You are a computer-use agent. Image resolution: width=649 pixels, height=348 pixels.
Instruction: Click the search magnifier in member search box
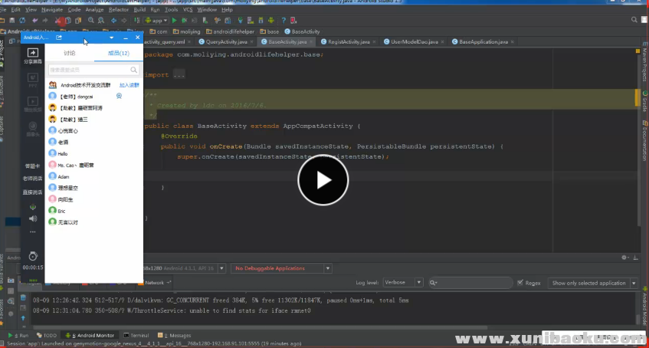pos(133,70)
